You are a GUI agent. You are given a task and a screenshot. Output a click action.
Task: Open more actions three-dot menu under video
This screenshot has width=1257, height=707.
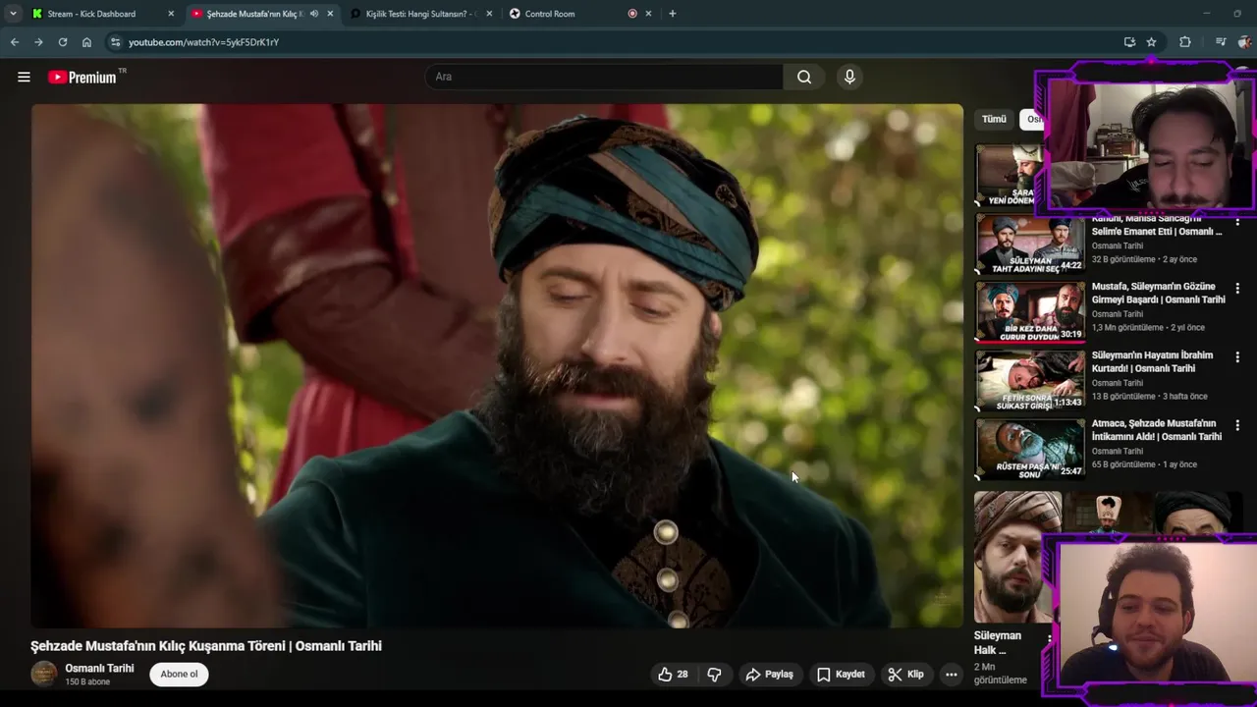pyautogui.click(x=951, y=675)
